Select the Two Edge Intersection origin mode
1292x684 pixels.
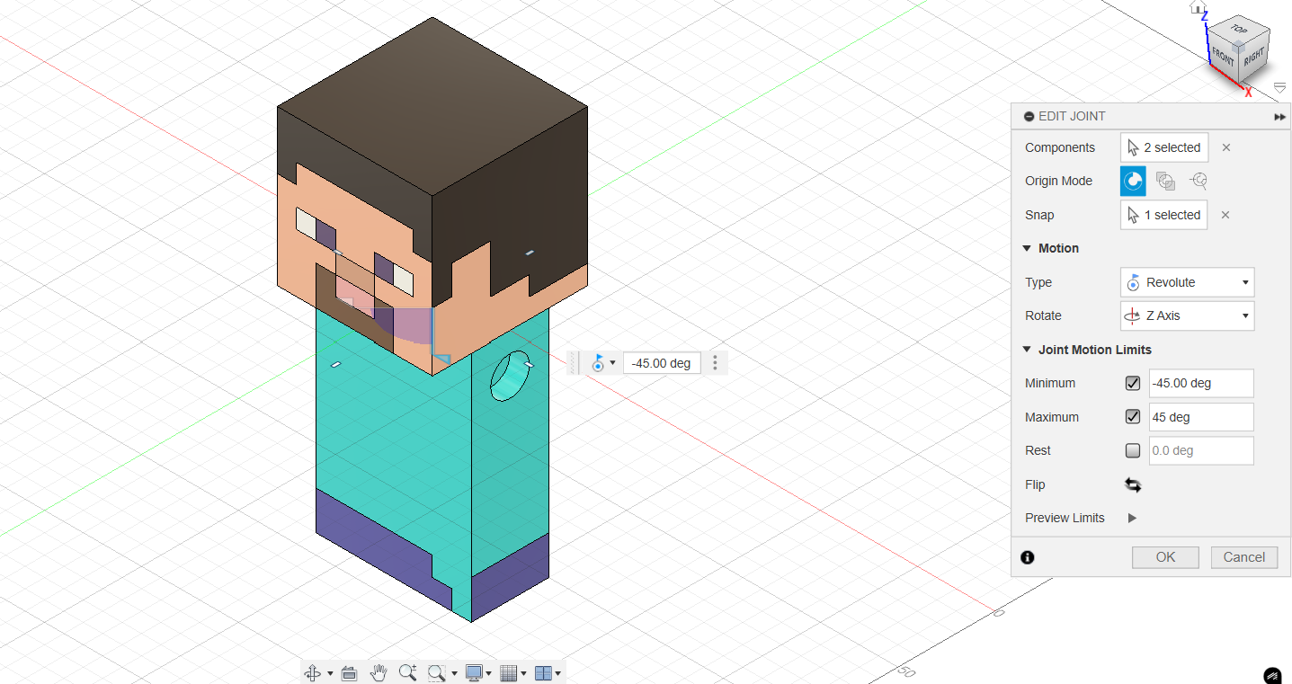pyautogui.click(x=1198, y=181)
